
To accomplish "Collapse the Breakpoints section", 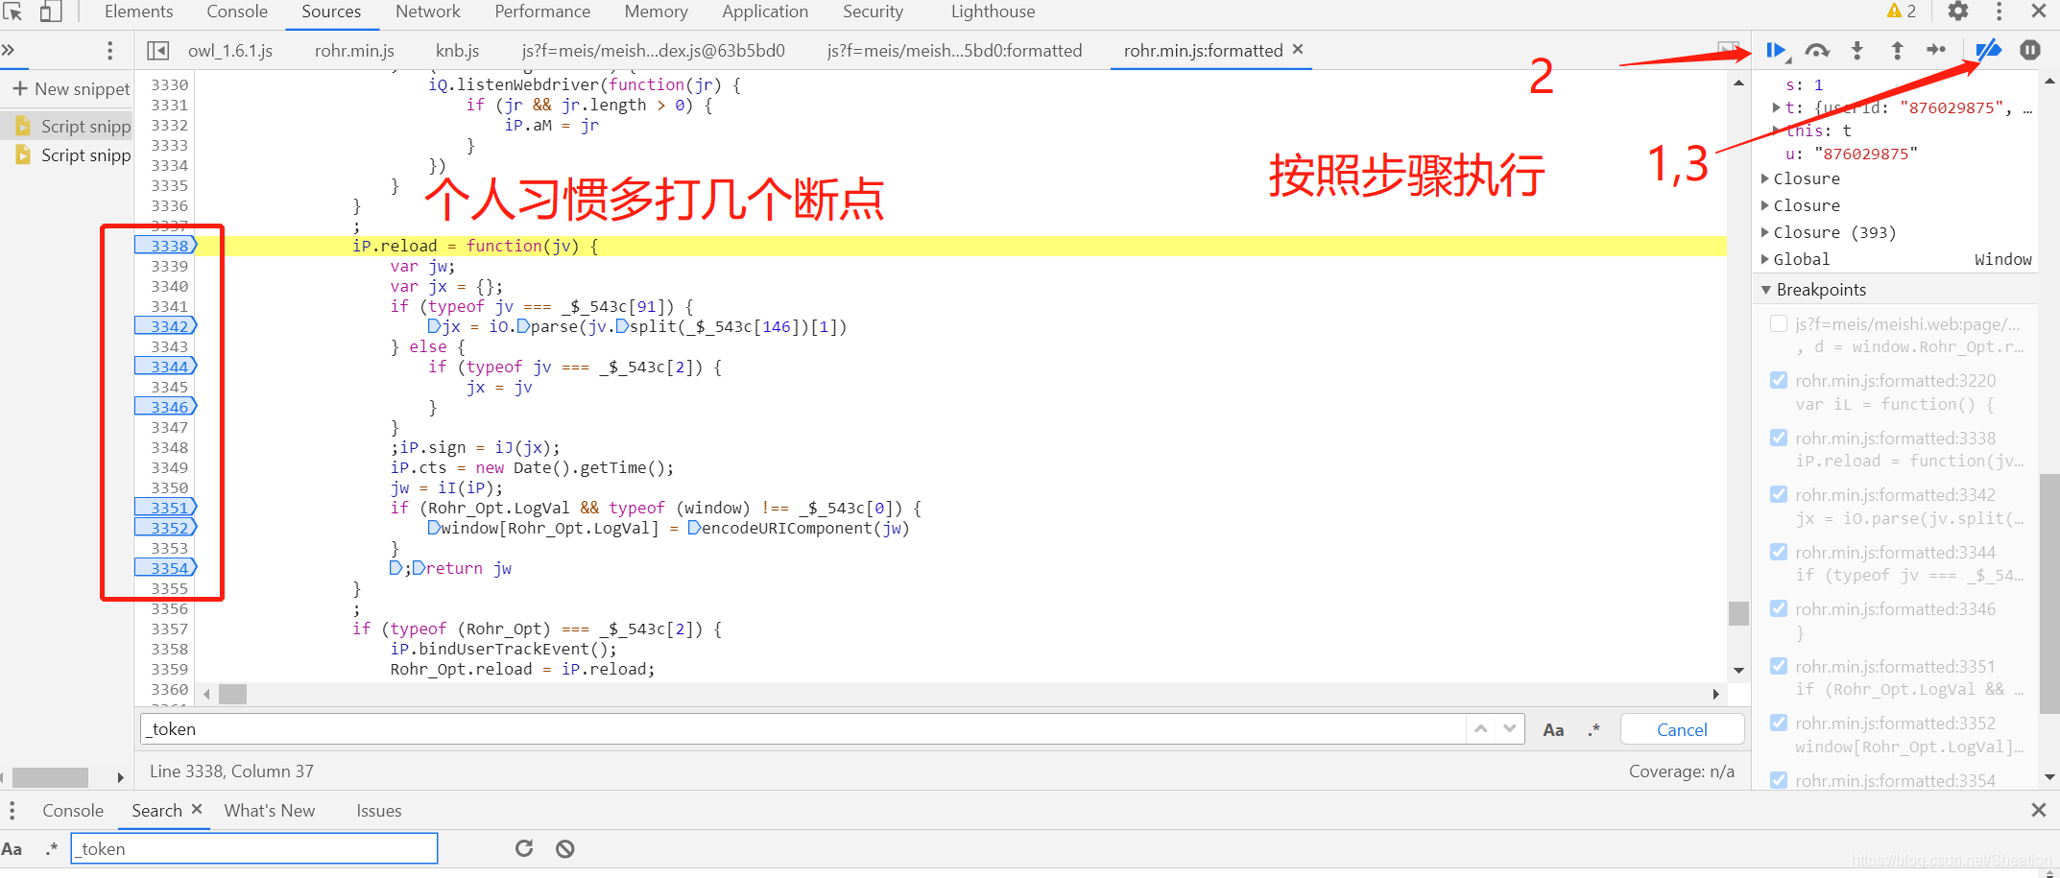I will click(1766, 290).
